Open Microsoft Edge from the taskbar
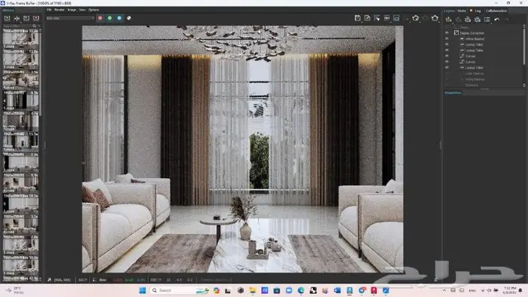 tap(301, 290)
